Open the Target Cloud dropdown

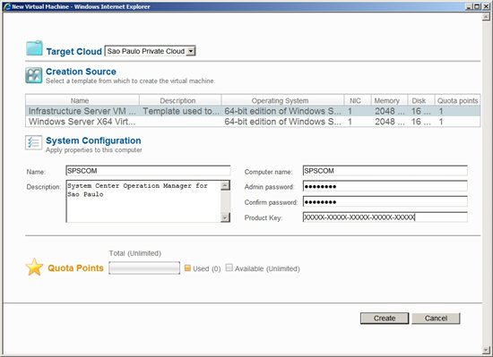(191, 51)
